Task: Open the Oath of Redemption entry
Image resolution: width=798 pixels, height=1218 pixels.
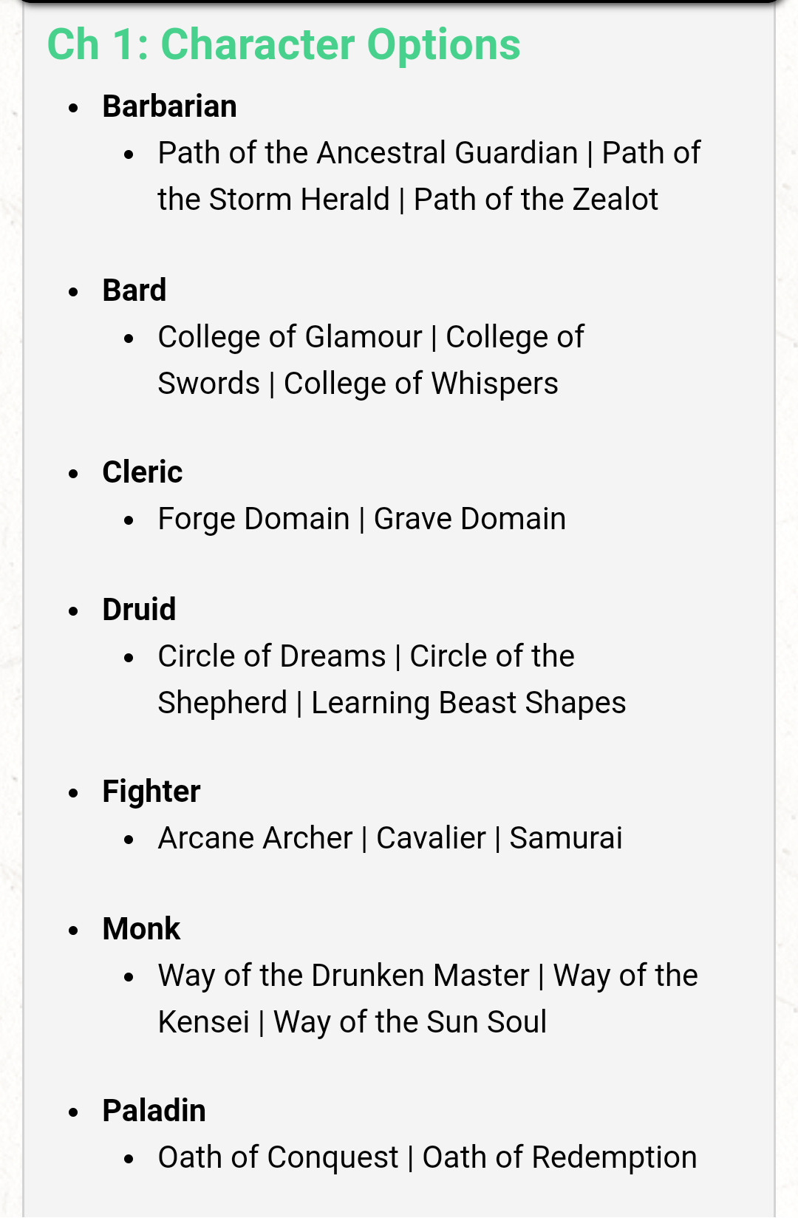Action: pyautogui.click(x=559, y=1157)
